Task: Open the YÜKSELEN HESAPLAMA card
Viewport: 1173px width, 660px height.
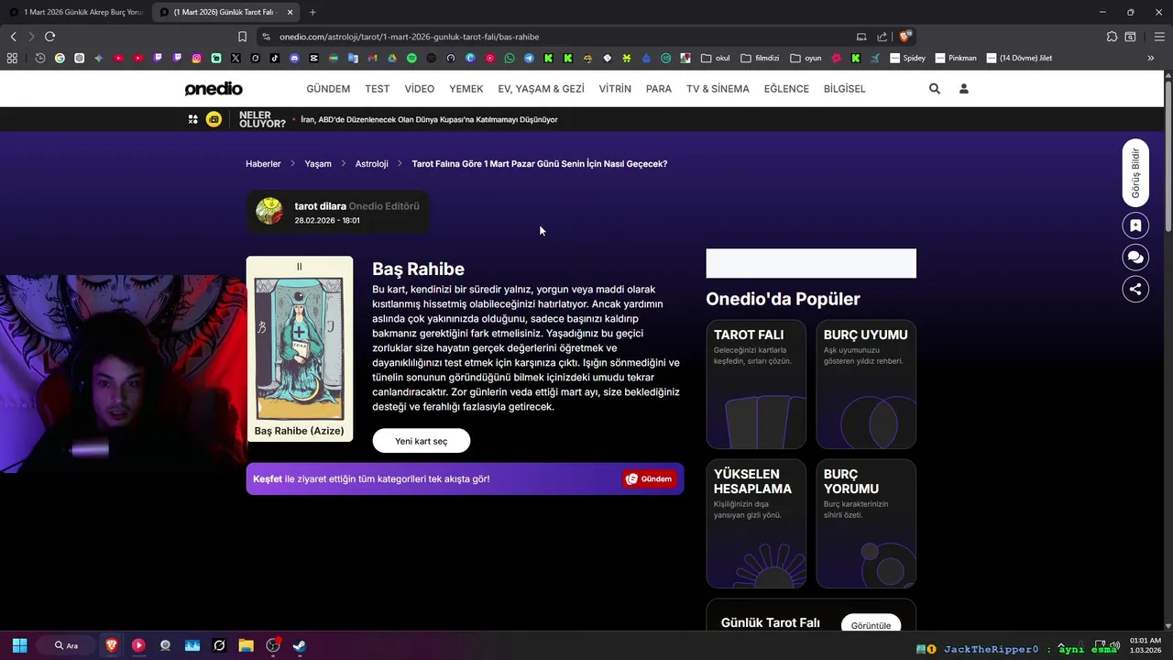Action: click(x=756, y=523)
